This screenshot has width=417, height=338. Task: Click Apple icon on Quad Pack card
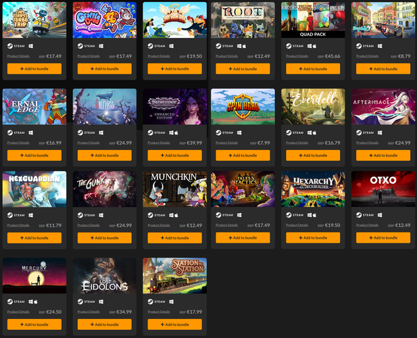pos(314,46)
